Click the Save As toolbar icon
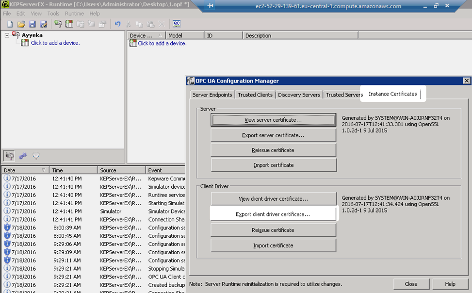Viewport: 472px width, 293px height. pyautogui.click(x=44, y=24)
